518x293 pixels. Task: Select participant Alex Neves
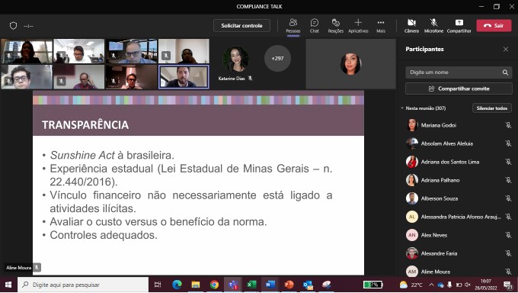tap(459, 235)
